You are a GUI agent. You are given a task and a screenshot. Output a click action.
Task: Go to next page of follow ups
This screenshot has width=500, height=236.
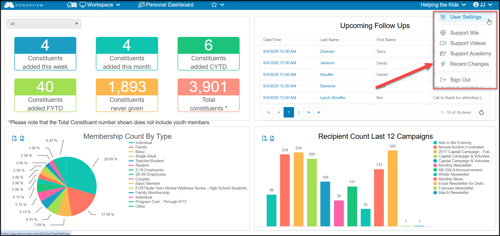309,112
